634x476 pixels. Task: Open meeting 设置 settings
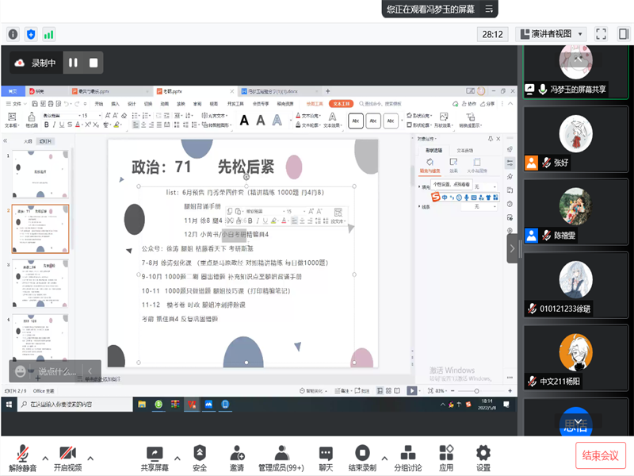tap(483, 458)
